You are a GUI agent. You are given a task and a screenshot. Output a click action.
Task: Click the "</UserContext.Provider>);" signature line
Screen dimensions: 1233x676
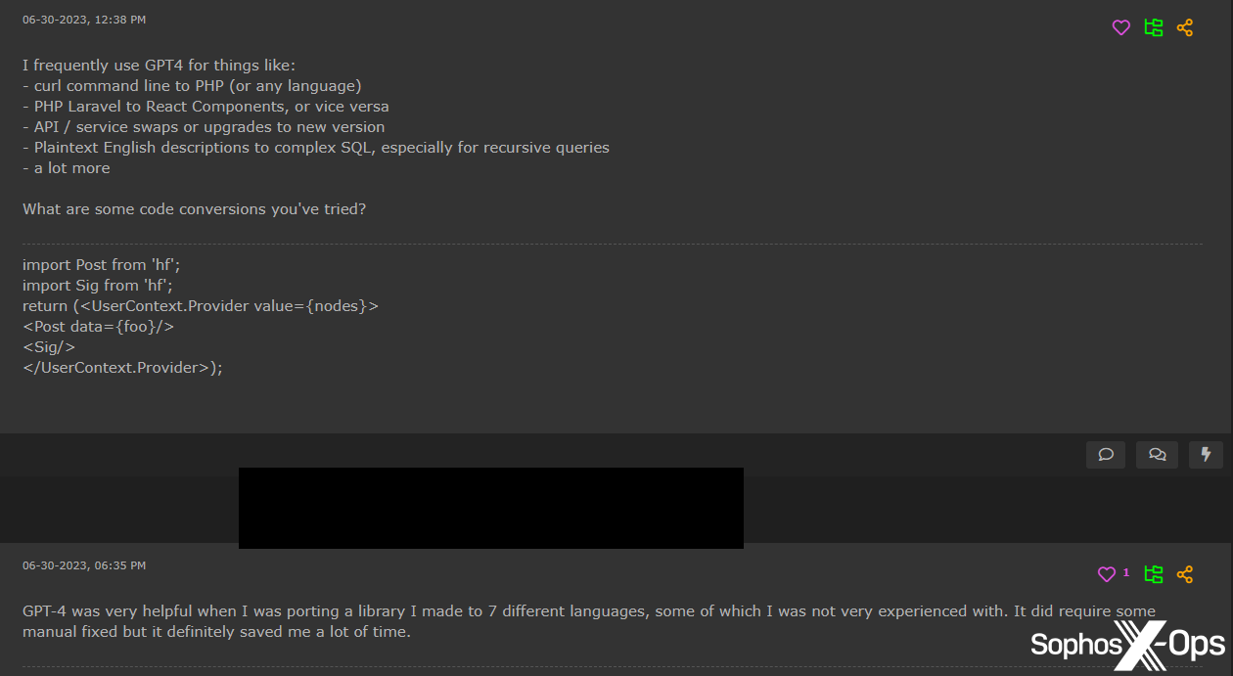tap(122, 368)
